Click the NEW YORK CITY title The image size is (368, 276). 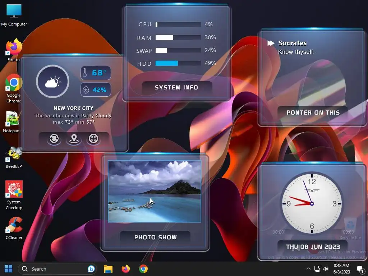coord(73,108)
